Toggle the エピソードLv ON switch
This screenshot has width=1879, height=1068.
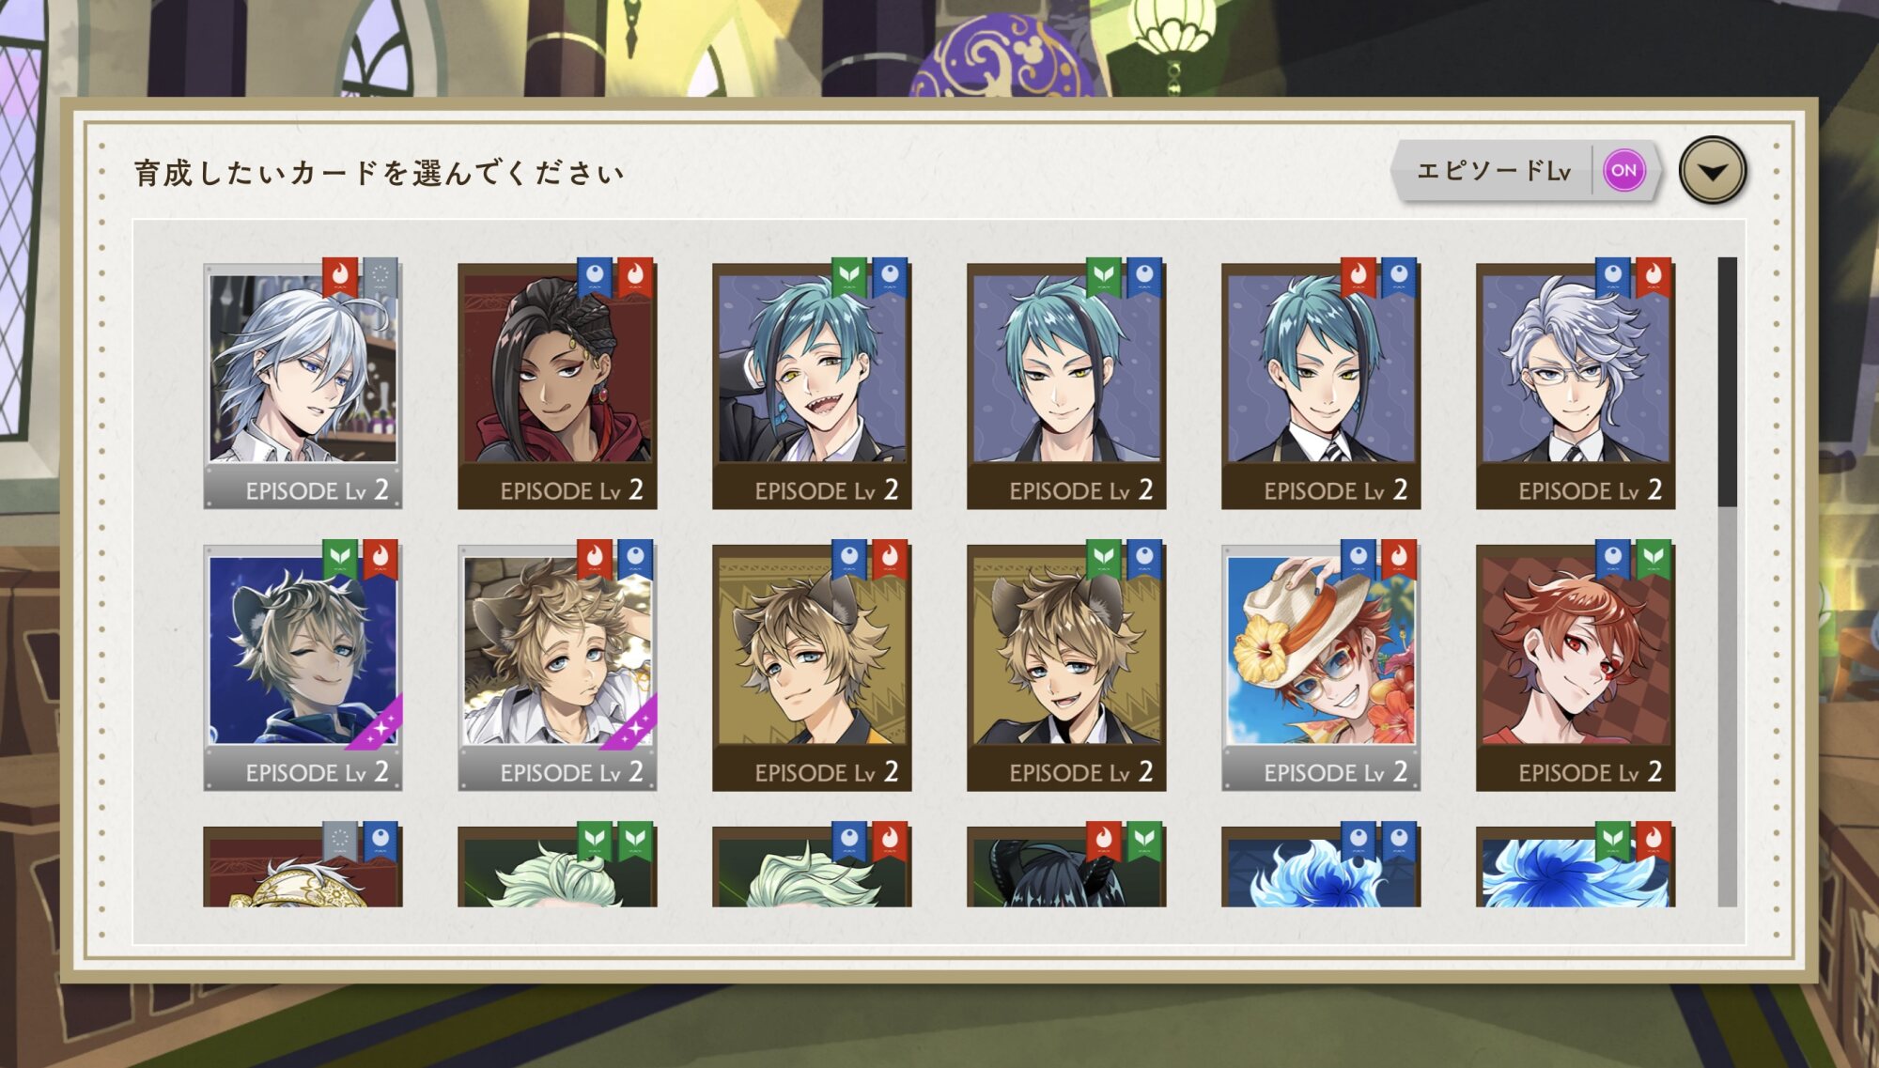(1624, 171)
